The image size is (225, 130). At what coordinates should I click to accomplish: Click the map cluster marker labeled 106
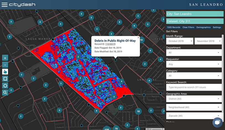click(107, 128)
